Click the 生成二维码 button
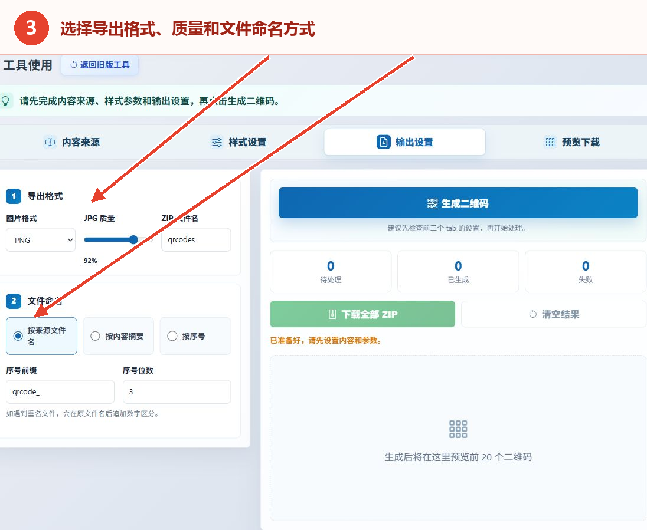 click(x=458, y=203)
